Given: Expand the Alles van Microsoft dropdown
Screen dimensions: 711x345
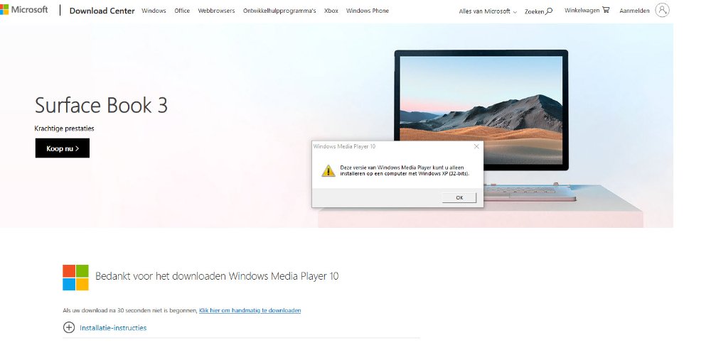Looking at the screenshot, I should pos(488,11).
